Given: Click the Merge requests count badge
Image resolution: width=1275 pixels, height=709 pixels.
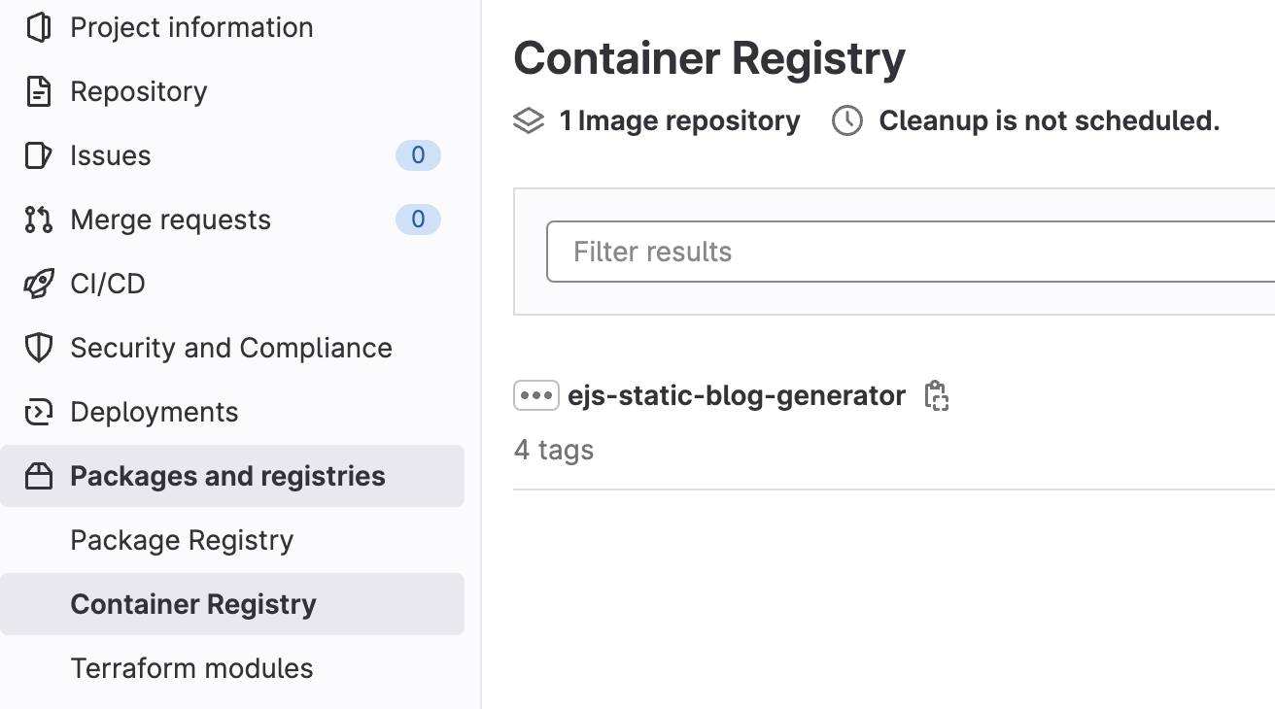Looking at the screenshot, I should tap(418, 219).
